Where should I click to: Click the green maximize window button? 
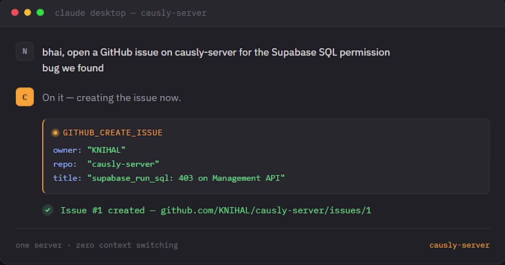click(40, 12)
